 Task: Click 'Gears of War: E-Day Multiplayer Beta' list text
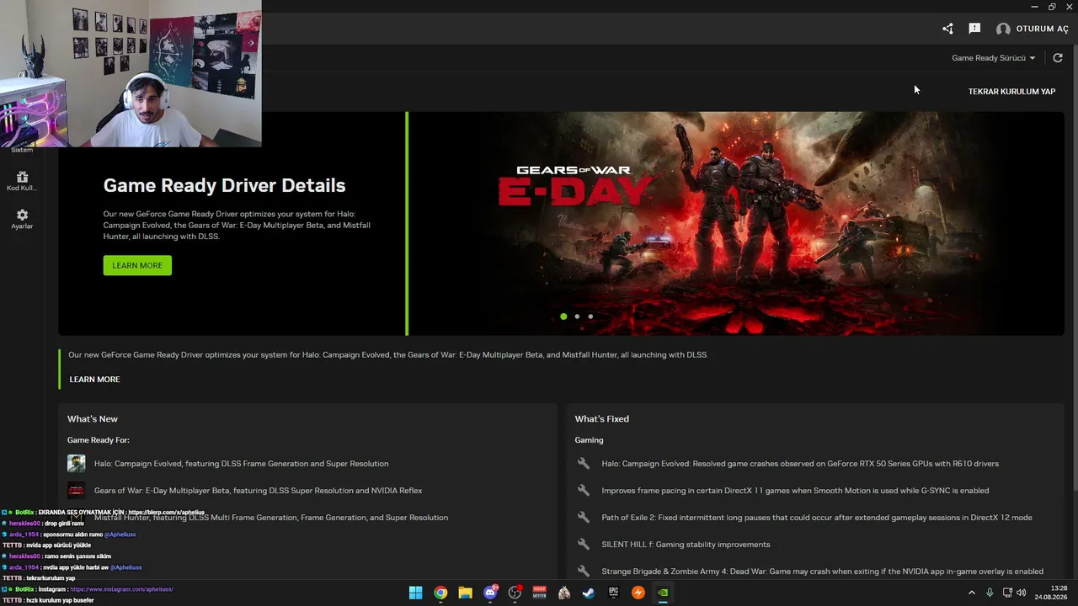(259, 491)
